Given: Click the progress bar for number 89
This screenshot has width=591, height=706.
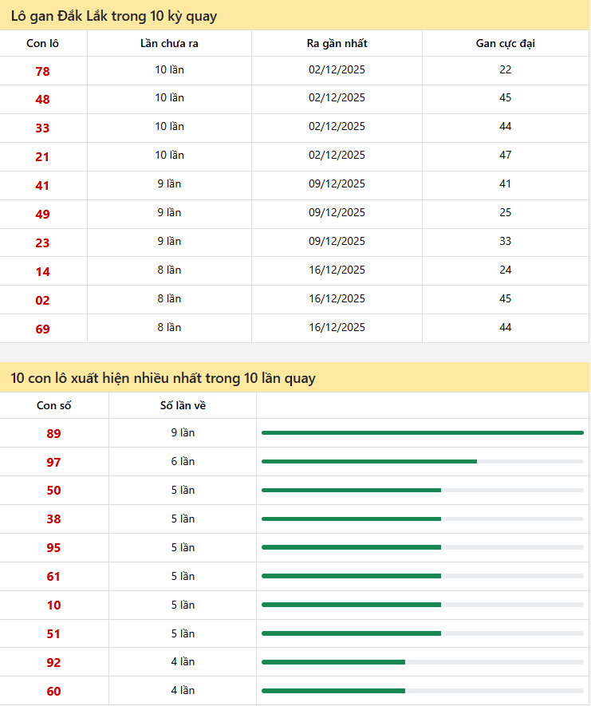Looking at the screenshot, I should (422, 433).
